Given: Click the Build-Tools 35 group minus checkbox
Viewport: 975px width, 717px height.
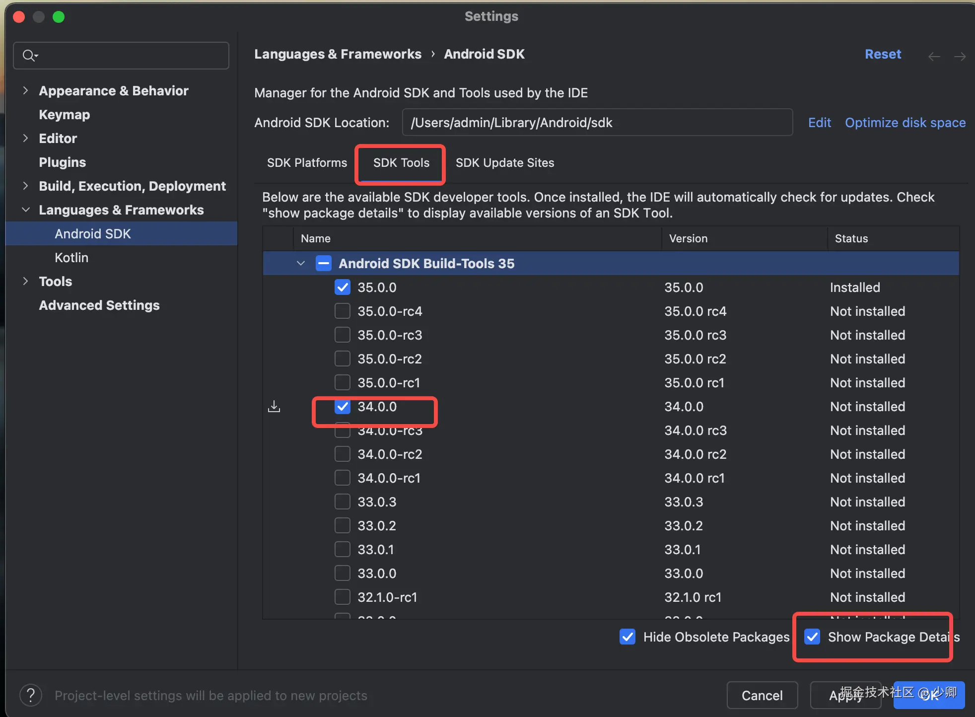Looking at the screenshot, I should pyautogui.click(x=324, y=263).
